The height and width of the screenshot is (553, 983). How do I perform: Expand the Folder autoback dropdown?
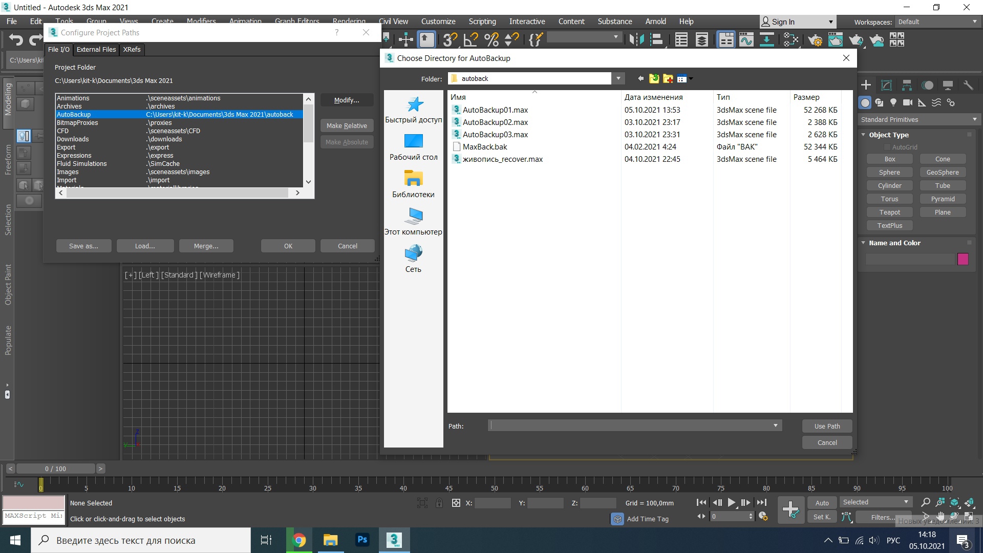pyautogui.click(x=618, y=78)
